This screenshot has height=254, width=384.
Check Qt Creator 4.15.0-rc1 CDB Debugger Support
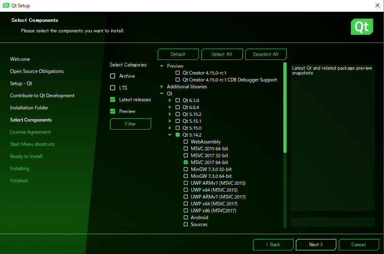pos(178,80)
